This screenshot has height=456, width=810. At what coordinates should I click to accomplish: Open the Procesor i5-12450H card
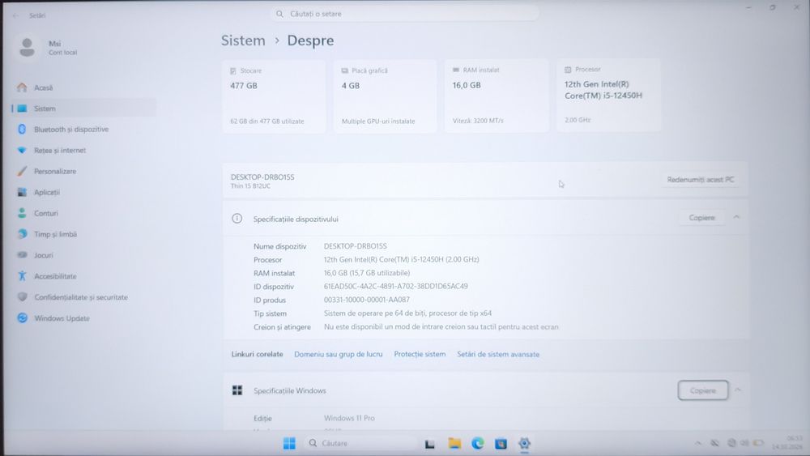(608, 96)
